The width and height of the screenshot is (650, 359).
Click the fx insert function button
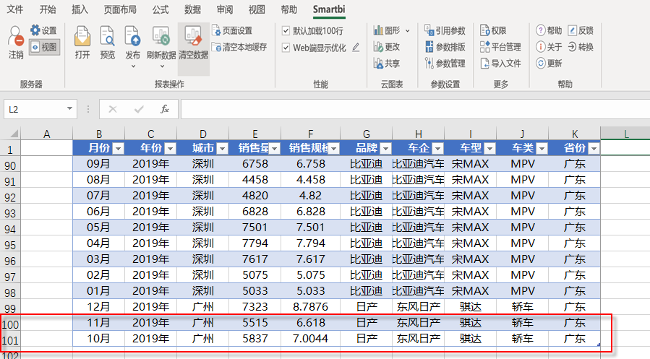pos(165,109)
